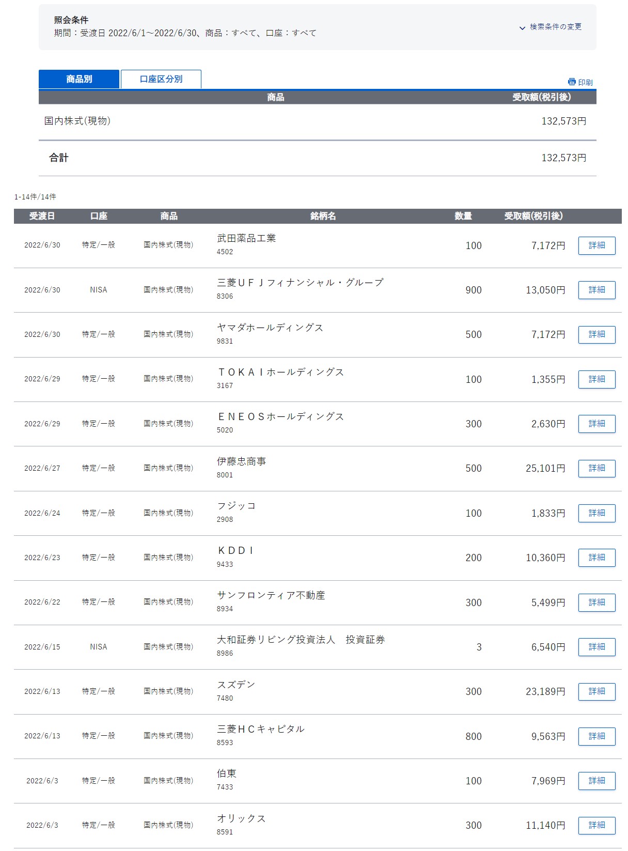Open 詳細 for 三菱HCキャピタル
Screen dimensions: 628x851
coord(596,736)
